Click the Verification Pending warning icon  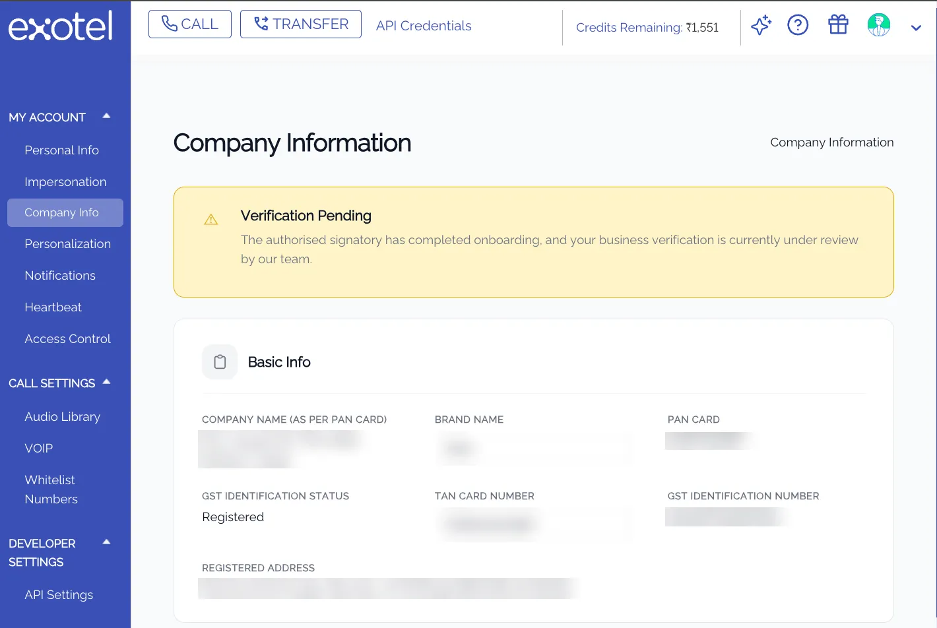click(x=211, y=220)
